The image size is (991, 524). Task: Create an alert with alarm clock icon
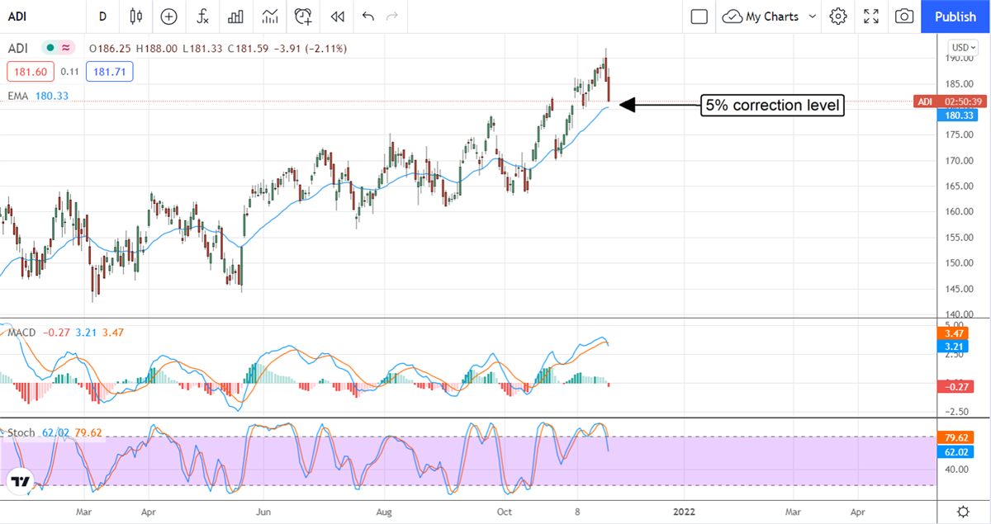point(304,16)
